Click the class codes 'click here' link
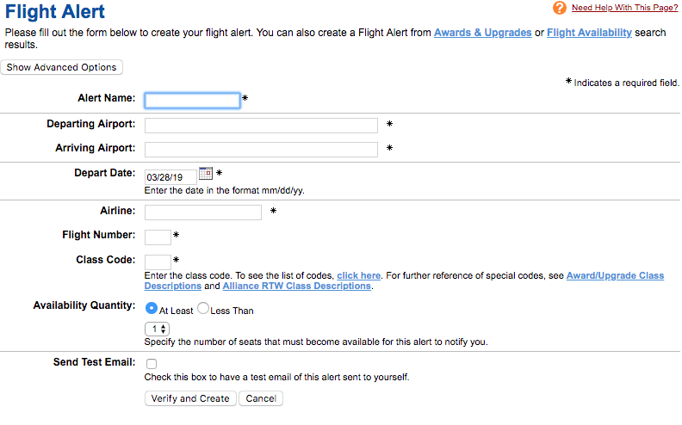Image resolution: width=682 pixels, height=425 pixels. [358, 275]
